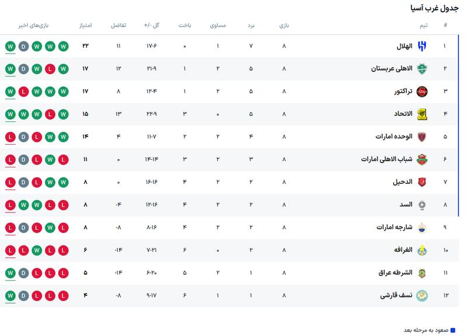Click the Nasaf Qarshi club logo

click(422, 295)
